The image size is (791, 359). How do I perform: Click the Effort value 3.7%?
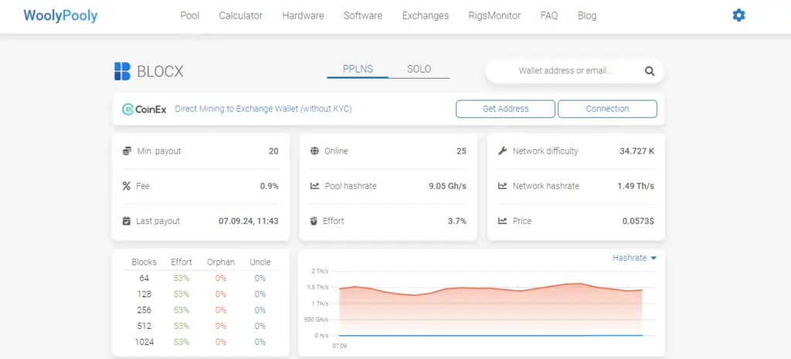tap(457, 221)
